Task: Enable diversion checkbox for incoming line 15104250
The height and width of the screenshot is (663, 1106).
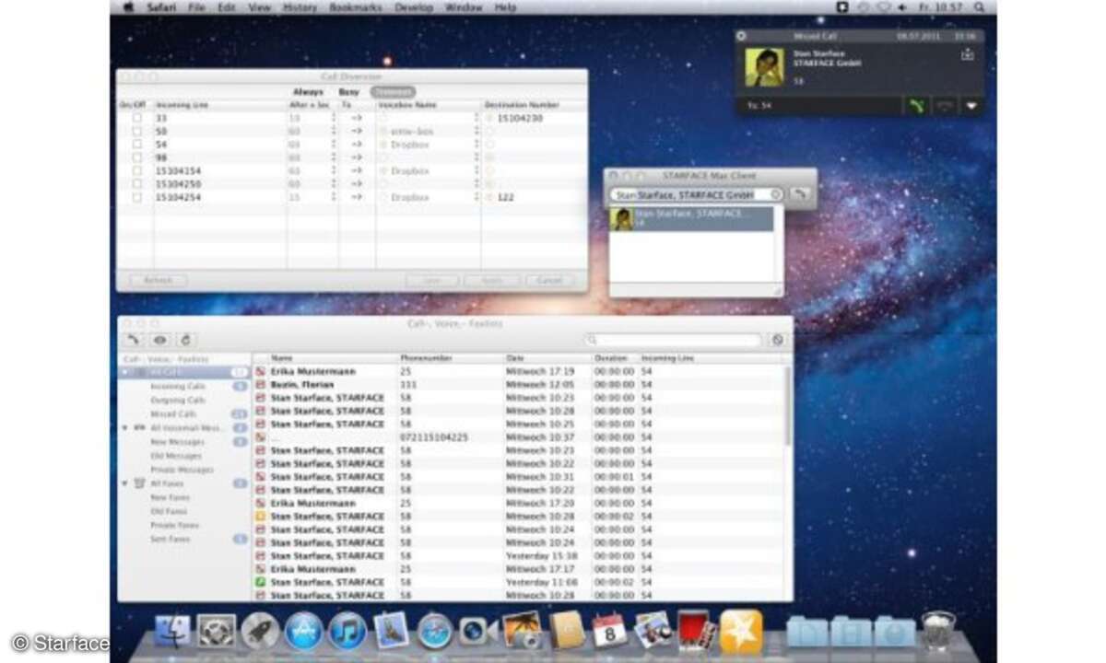Action: coord(137,184)
